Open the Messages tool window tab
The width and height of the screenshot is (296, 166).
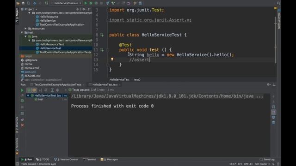(x=109, y=160)
